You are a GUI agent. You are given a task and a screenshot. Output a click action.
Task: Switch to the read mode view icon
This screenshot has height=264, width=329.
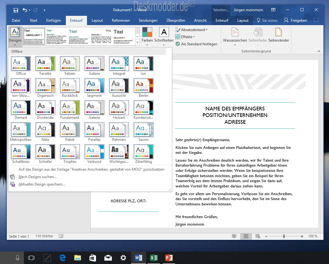coord(234,236)
